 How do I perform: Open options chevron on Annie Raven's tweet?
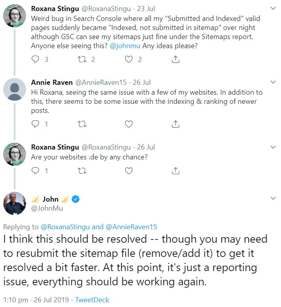(273, 82)
